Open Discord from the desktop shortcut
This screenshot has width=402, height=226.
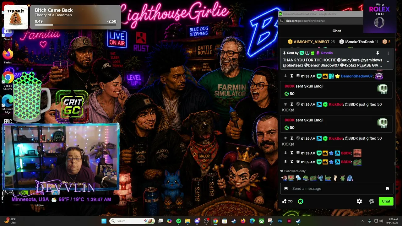8,33
